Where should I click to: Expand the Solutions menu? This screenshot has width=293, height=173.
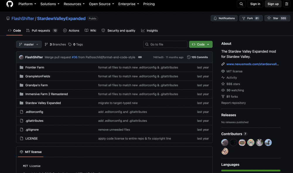click(x=50, y=4)
